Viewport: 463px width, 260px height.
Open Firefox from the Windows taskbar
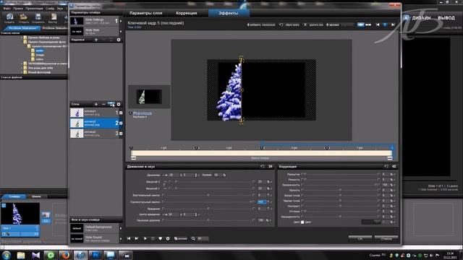(x=65, y=255)
